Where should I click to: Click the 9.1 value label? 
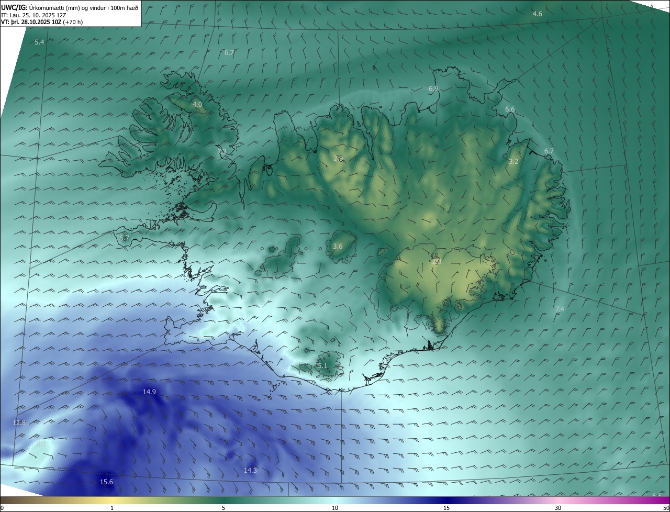pyautogui.click(x=41, y=443)
